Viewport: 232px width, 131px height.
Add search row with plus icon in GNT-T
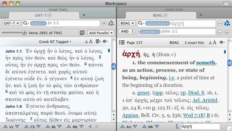coord(104,23)
